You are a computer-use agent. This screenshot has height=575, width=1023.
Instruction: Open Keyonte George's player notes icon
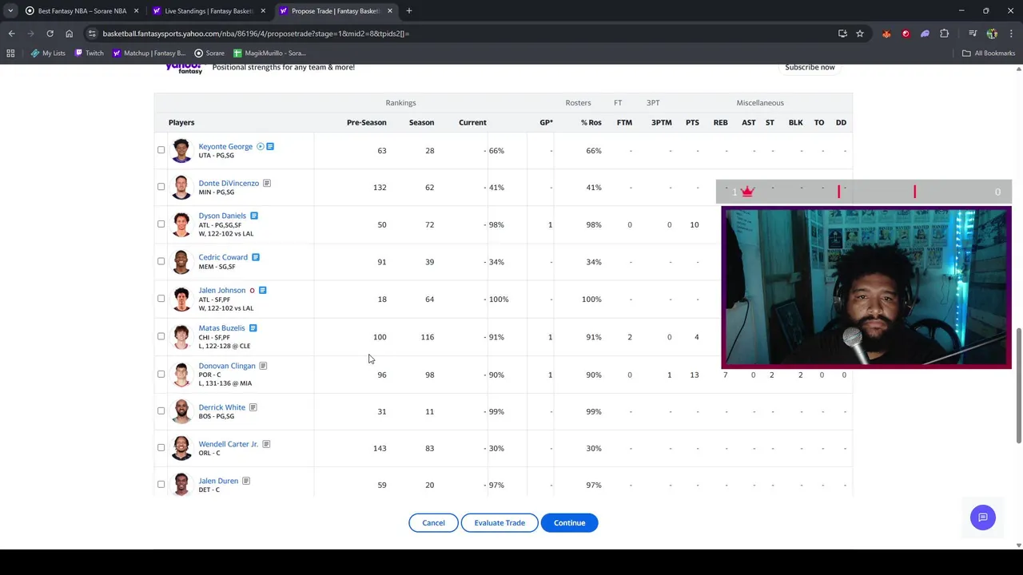pyautogui.click(x=270, y=147)
